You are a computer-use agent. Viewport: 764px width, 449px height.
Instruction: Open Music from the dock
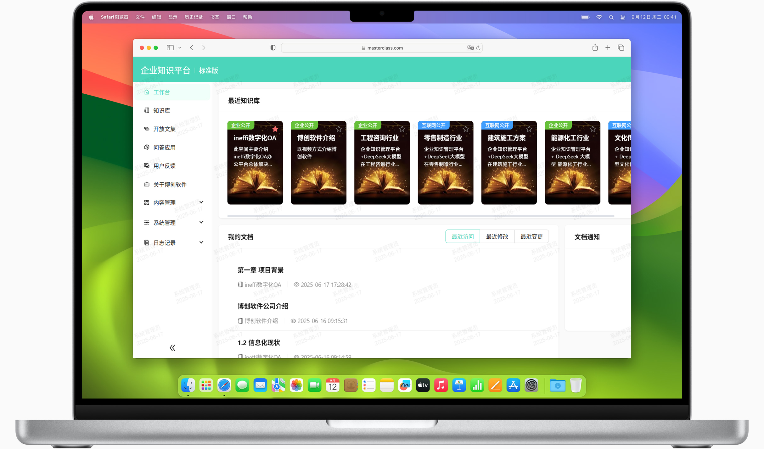pyautogui.click(x=441, y=385)
